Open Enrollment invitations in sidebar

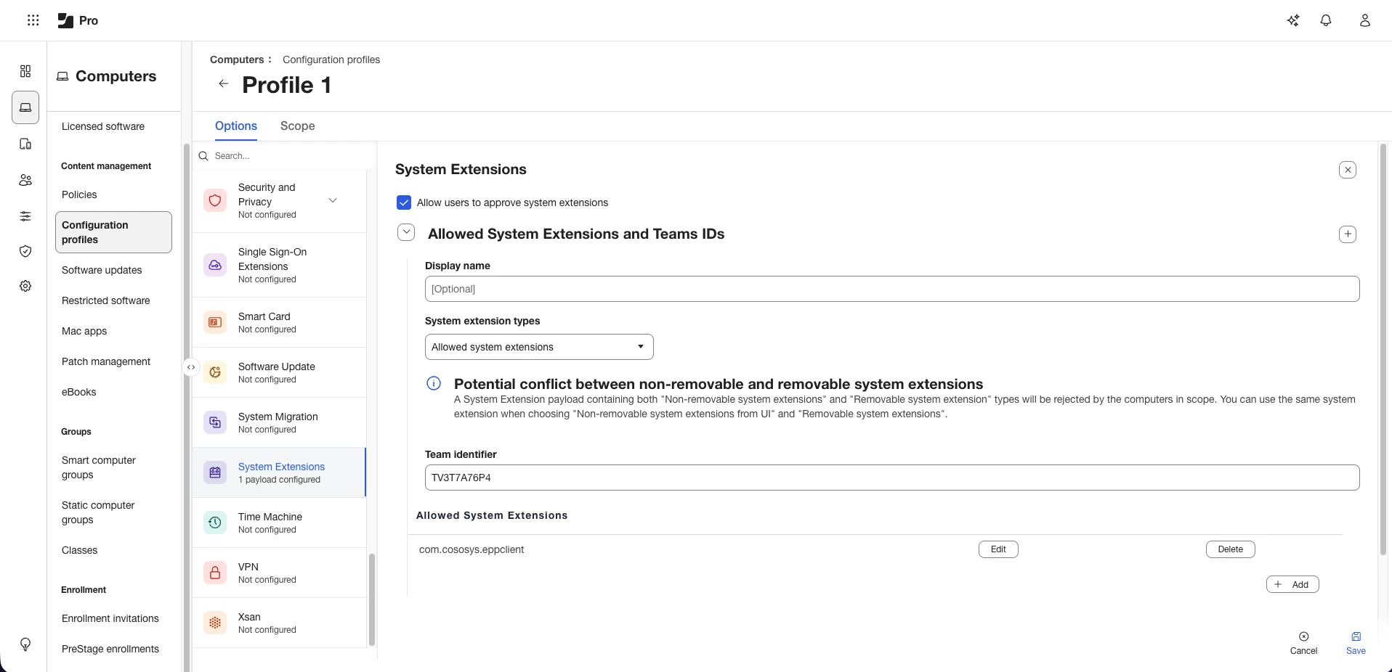point(110,618)
